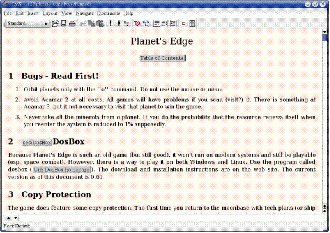Open the paragraph layout dropdown showing Standard

(27, 24)
